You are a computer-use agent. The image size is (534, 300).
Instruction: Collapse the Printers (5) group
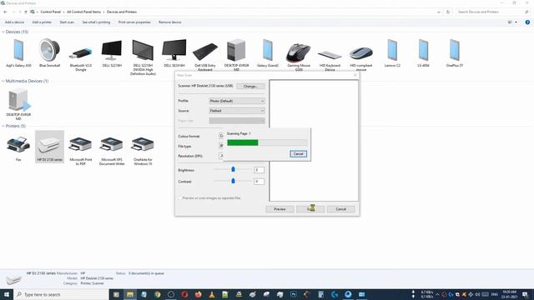tap(3, 126)
